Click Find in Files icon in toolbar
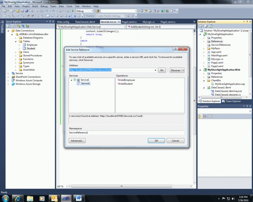 tap(97, 11)
